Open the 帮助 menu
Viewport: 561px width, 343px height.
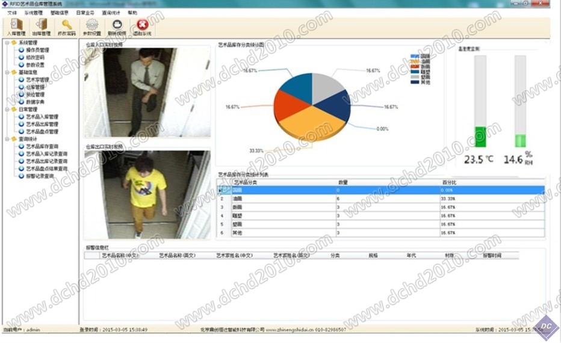[132, 12]
